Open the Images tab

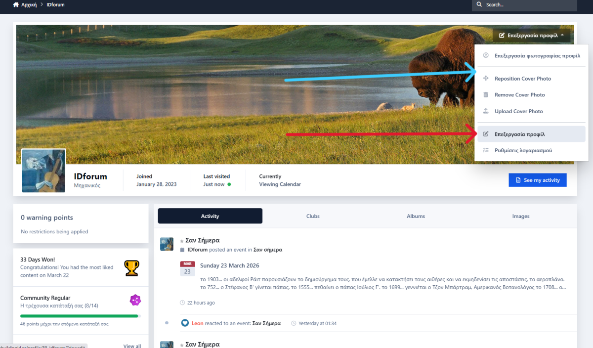click(x=521, y=216)
